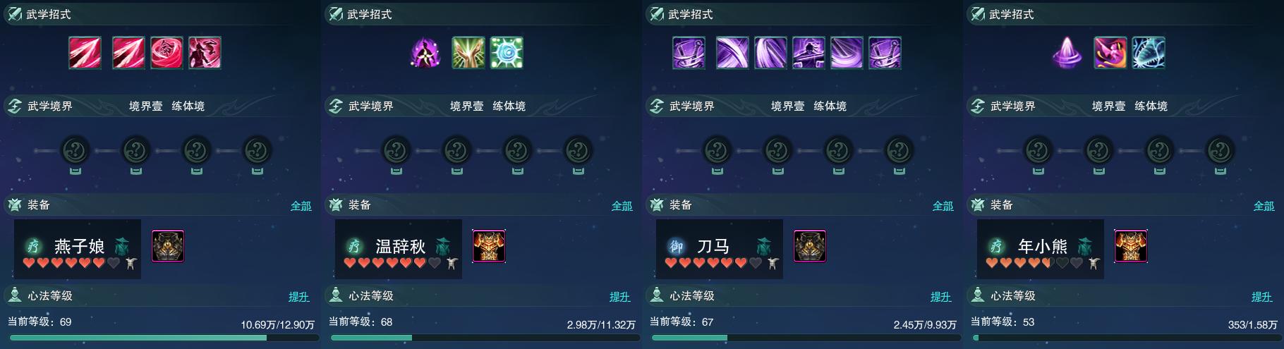
Task: Open the armor equipment icon beside 燕子娘
Action: (x=168, y=246)
